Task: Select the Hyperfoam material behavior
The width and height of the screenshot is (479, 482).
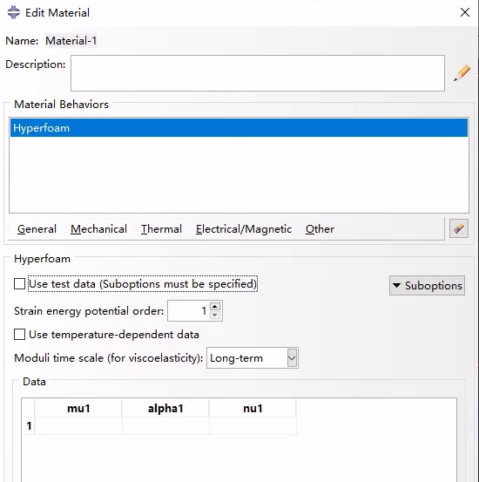Action: (239, 128)
